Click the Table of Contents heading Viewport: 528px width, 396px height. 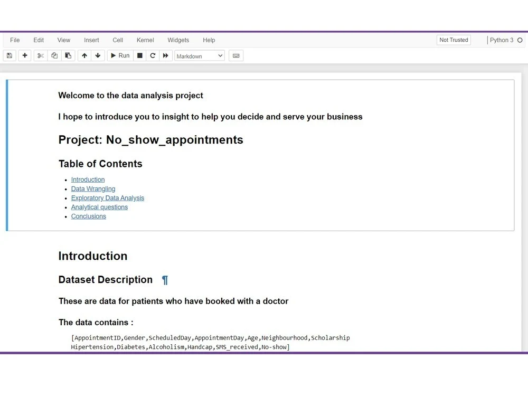100,164
